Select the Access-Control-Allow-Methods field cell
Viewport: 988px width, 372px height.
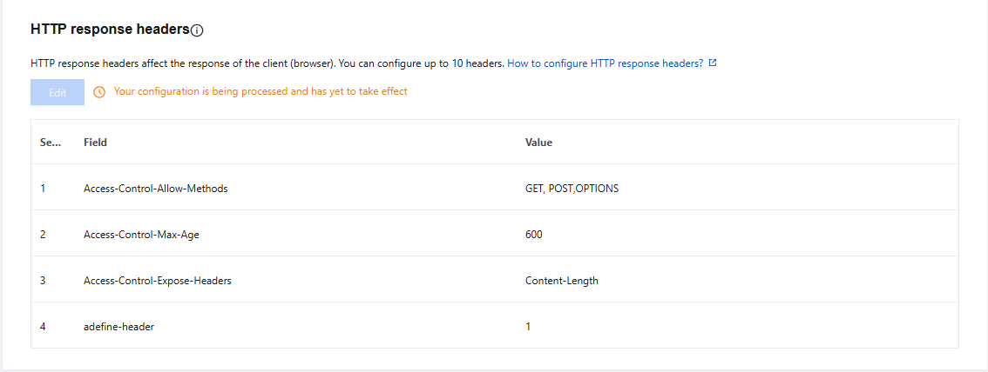click(x=155, y=189)
